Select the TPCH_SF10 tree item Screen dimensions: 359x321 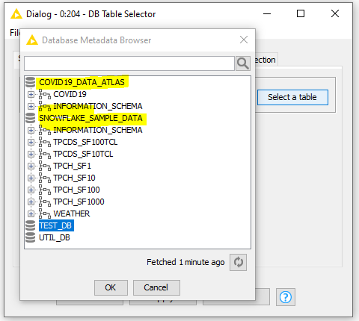pos(74,178)
